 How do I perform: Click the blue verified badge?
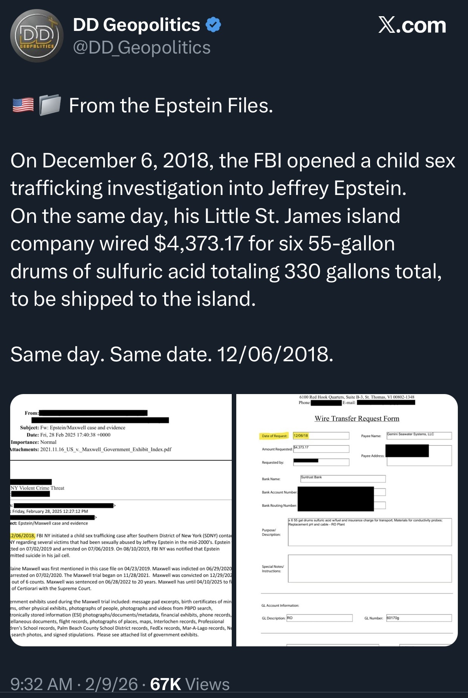213,25
